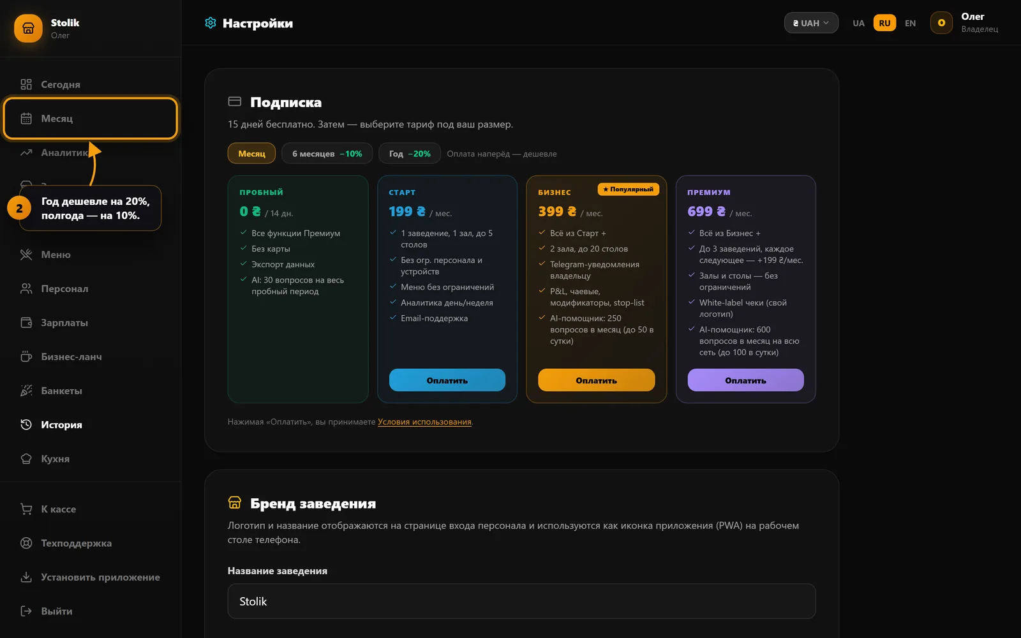The image size is (1021, 638).
Task: Click the Меню crossed utensils icon
Action: tap(26, 255)
